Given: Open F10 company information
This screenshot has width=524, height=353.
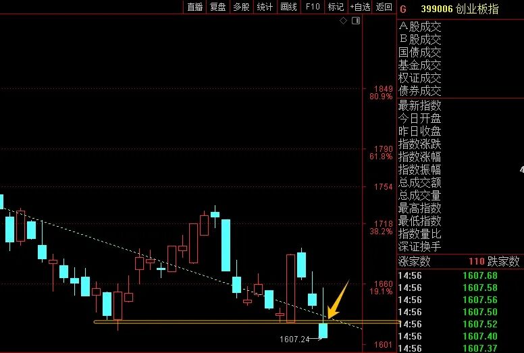Looking at the screenshot, I should 313,7.
